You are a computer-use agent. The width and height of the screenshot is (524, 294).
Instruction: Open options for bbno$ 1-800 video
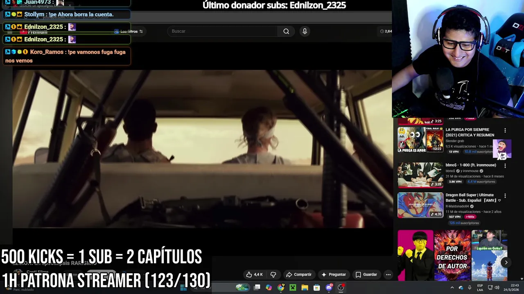(x=505, y=166)
